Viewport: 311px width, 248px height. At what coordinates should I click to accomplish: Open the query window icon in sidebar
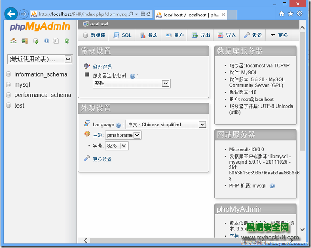pyautogui.click(x=36, y=41)
